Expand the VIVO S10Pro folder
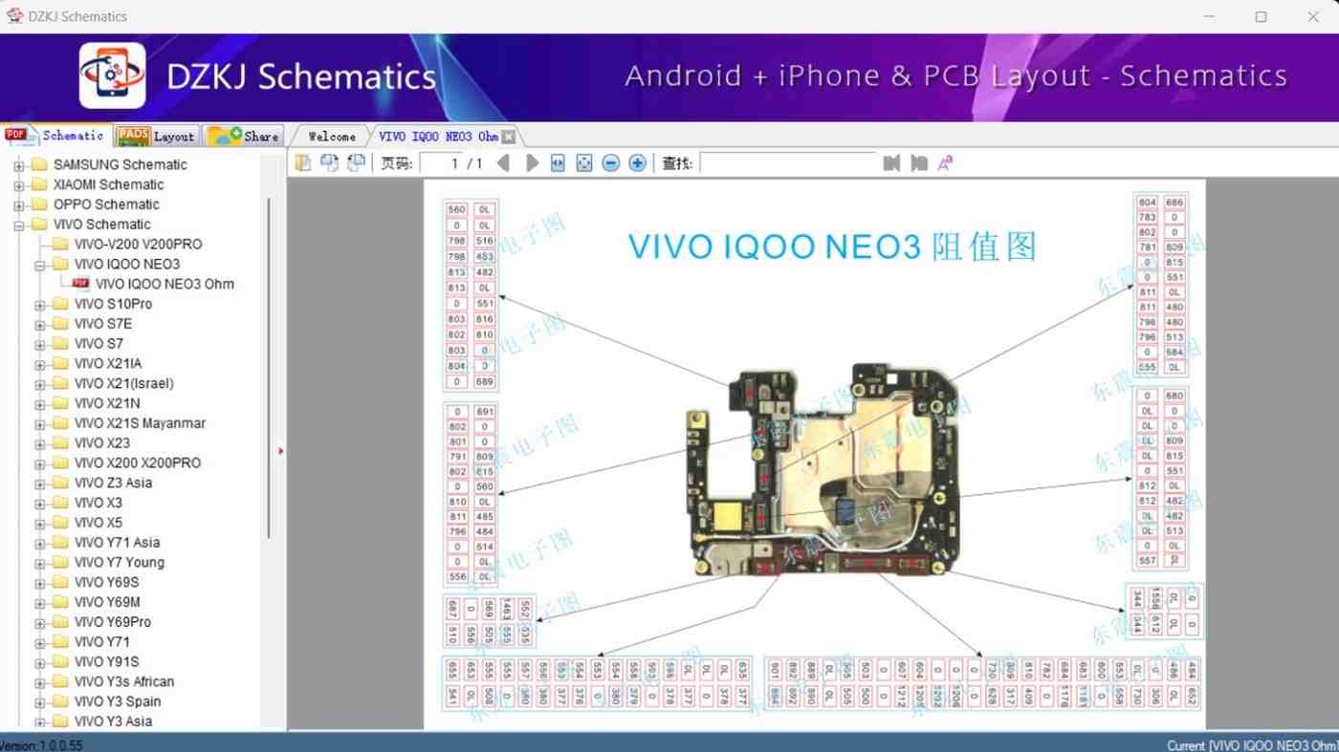Image resolution: width=1339 pixels, height=752 pixels. (x=40, y=305)
